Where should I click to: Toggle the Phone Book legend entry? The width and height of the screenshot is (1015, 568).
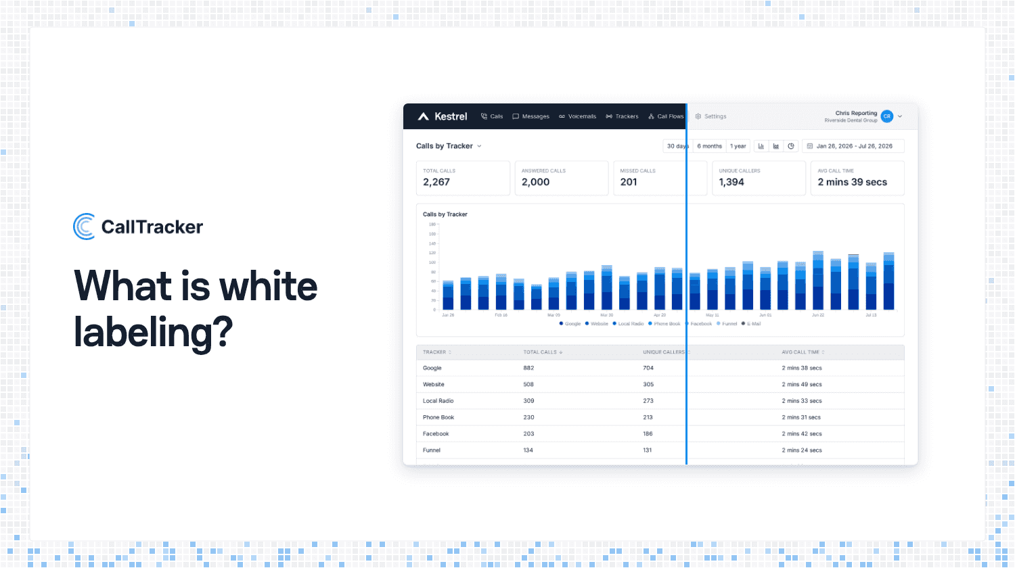[664, 324]
